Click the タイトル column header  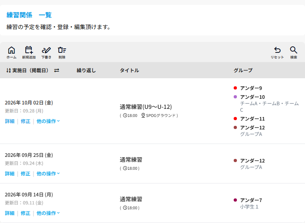coord(129,70)
